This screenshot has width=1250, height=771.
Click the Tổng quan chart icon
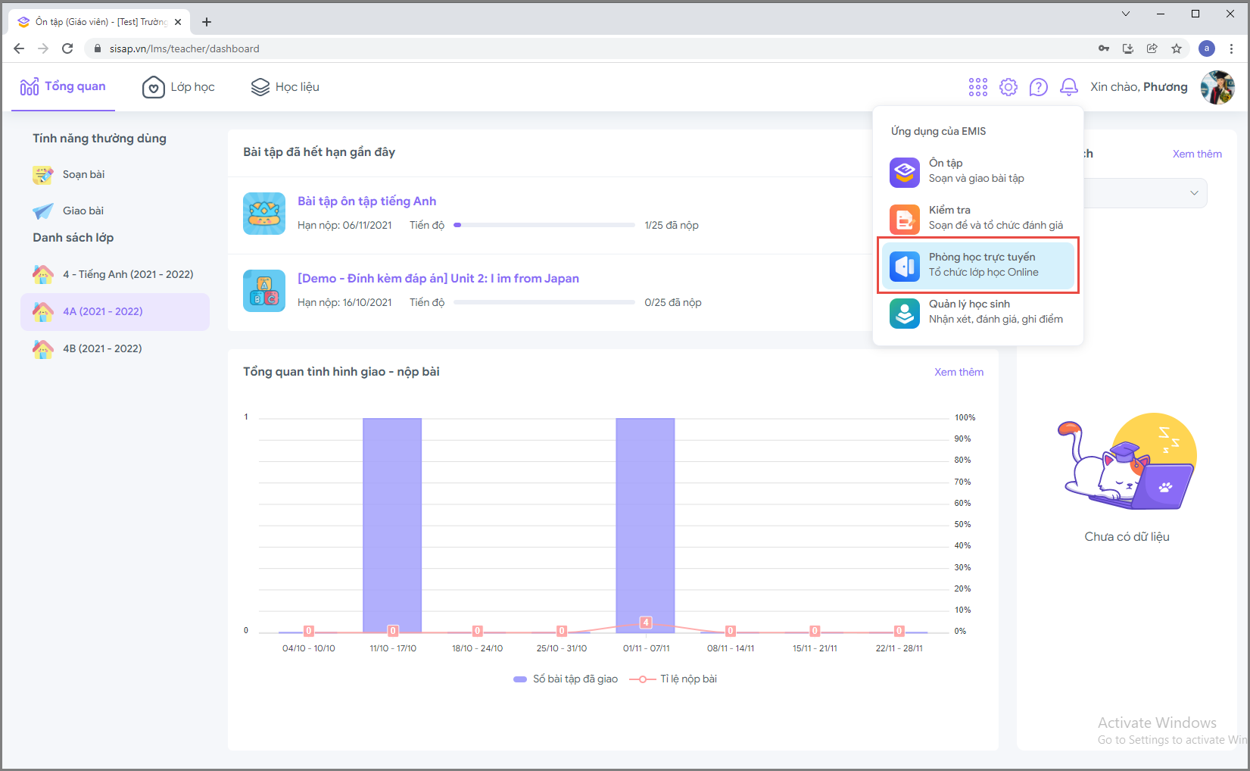click(x=30, y=87)
